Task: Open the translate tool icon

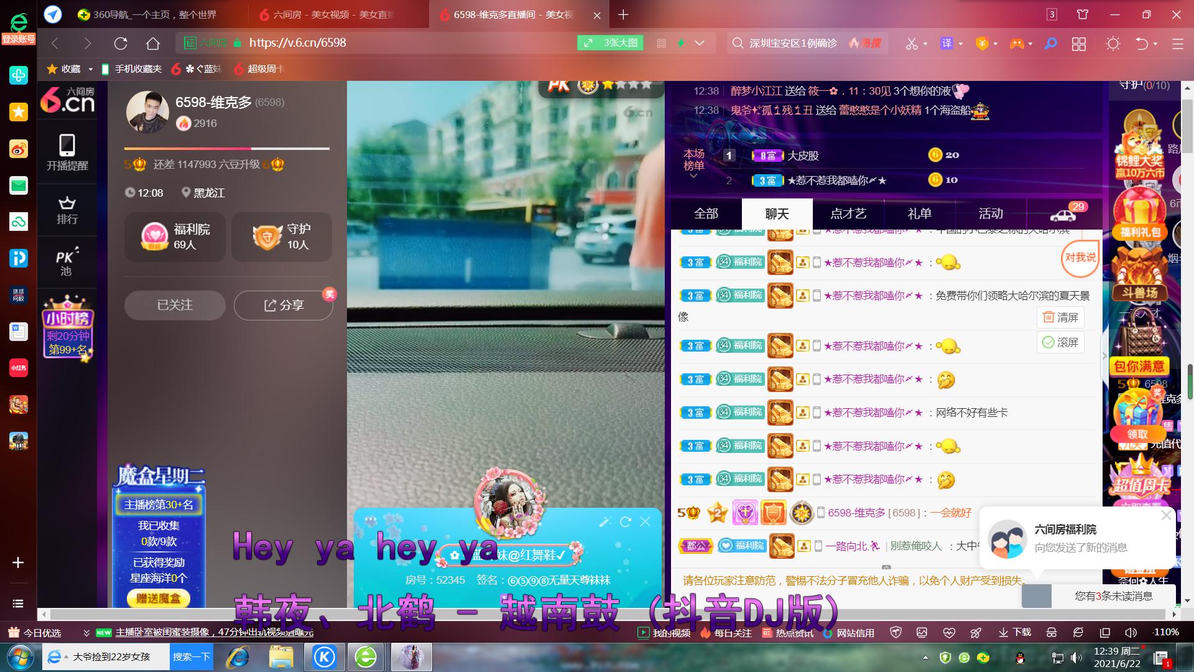Action: coord(946,43)
